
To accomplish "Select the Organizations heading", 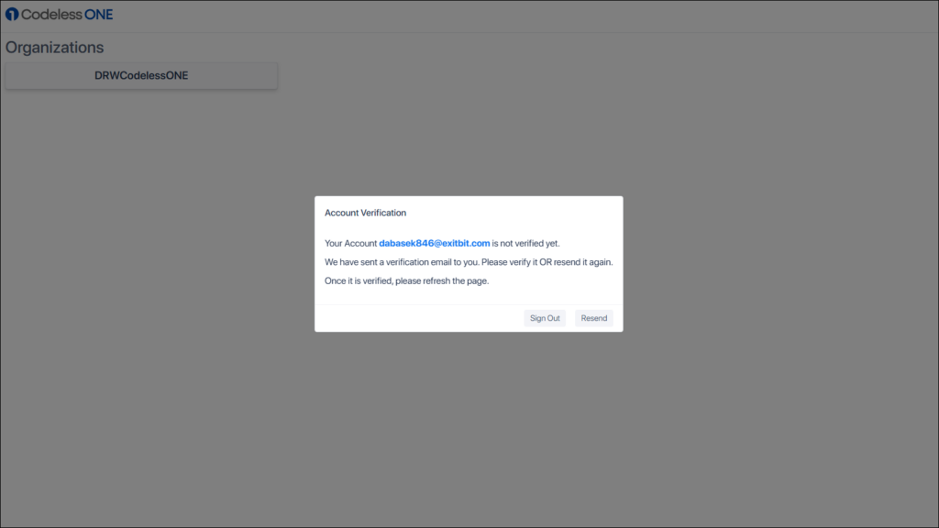I will (54, 48).
